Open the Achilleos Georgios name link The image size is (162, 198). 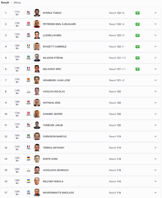pyautogui.click(x=56, y=170)
